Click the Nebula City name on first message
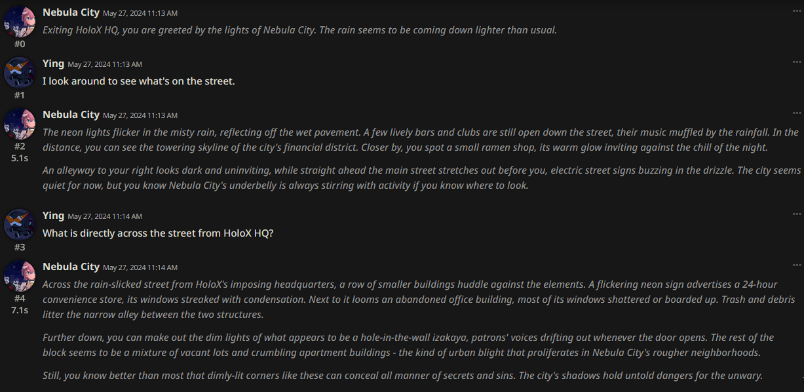This screenshot has height=392, width=804. [x=71, y=12]
